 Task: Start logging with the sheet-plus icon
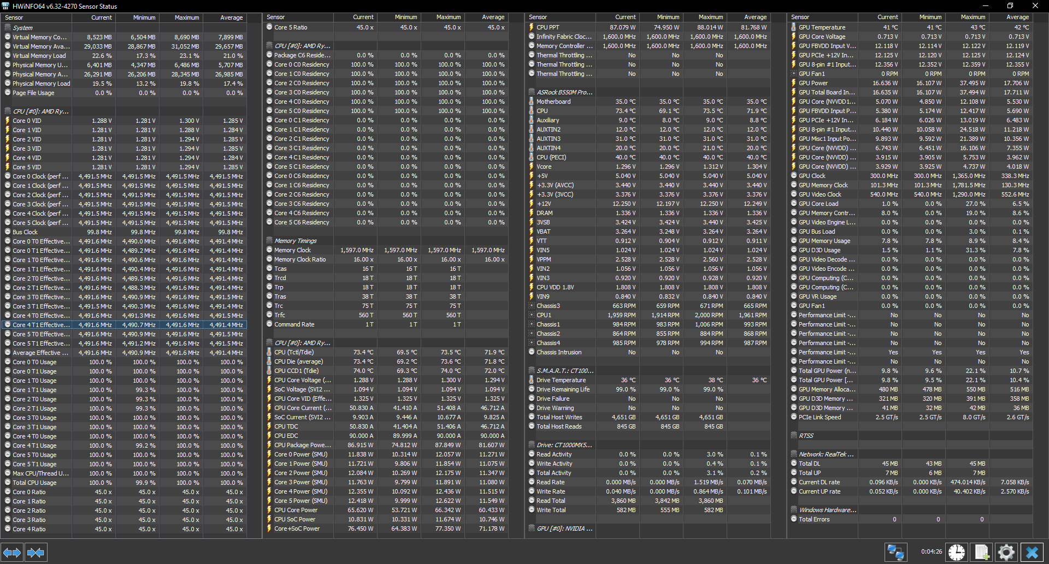tap(982, 553)
